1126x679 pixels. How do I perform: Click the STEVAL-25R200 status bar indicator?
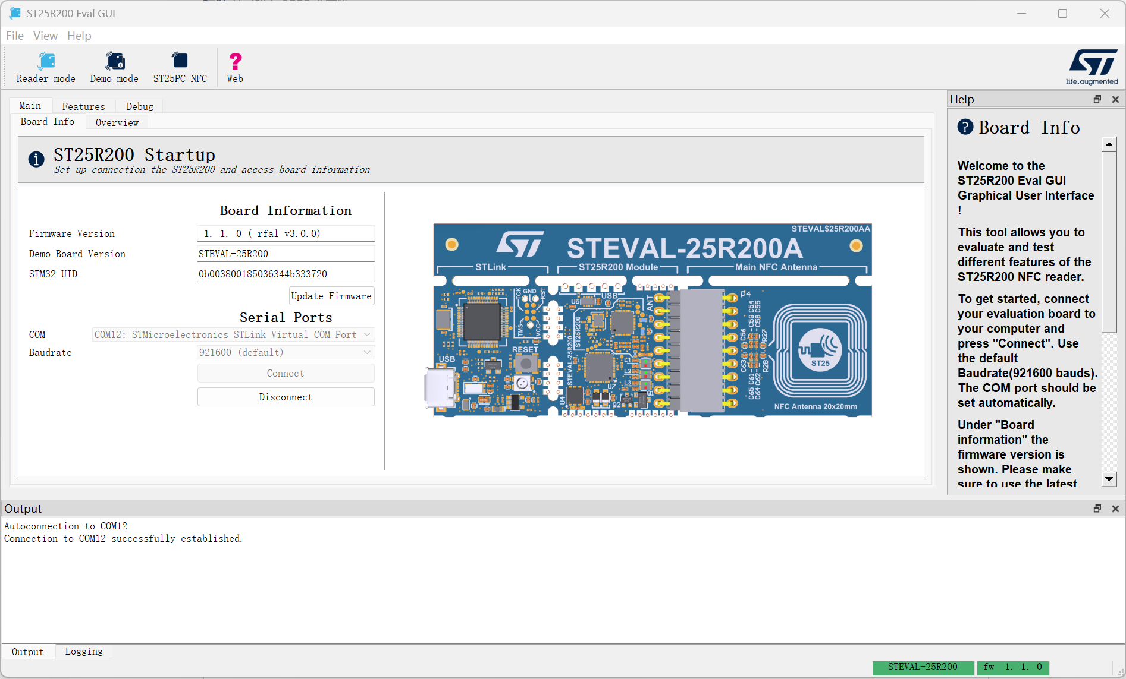[x=923, y=667]
